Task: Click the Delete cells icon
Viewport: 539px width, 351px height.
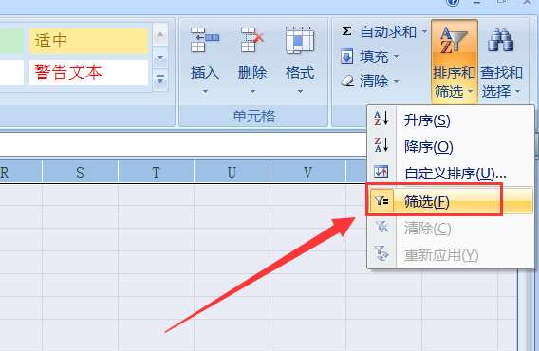Action: click(x=252, y=40)
